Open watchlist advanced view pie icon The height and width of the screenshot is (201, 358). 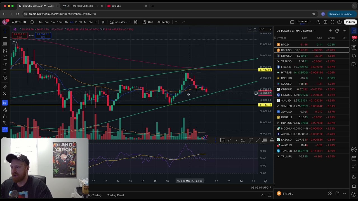[x=337, y=31]
